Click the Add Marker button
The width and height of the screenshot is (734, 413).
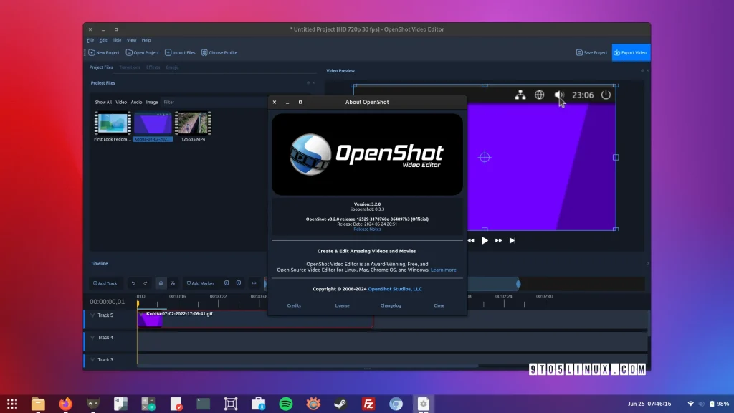(200, 283)
